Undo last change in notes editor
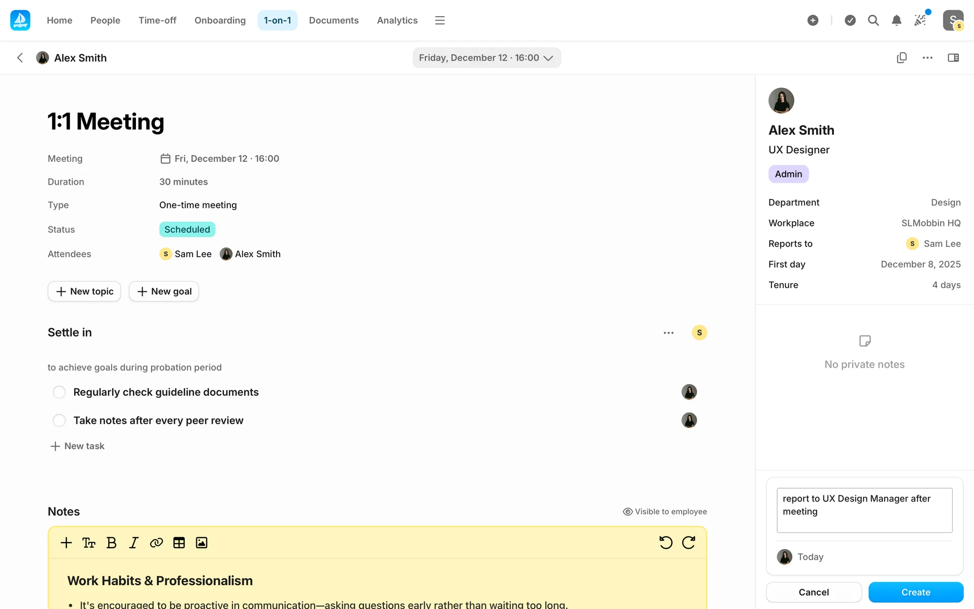Screen dimensions: 974x609 point(666,543)
